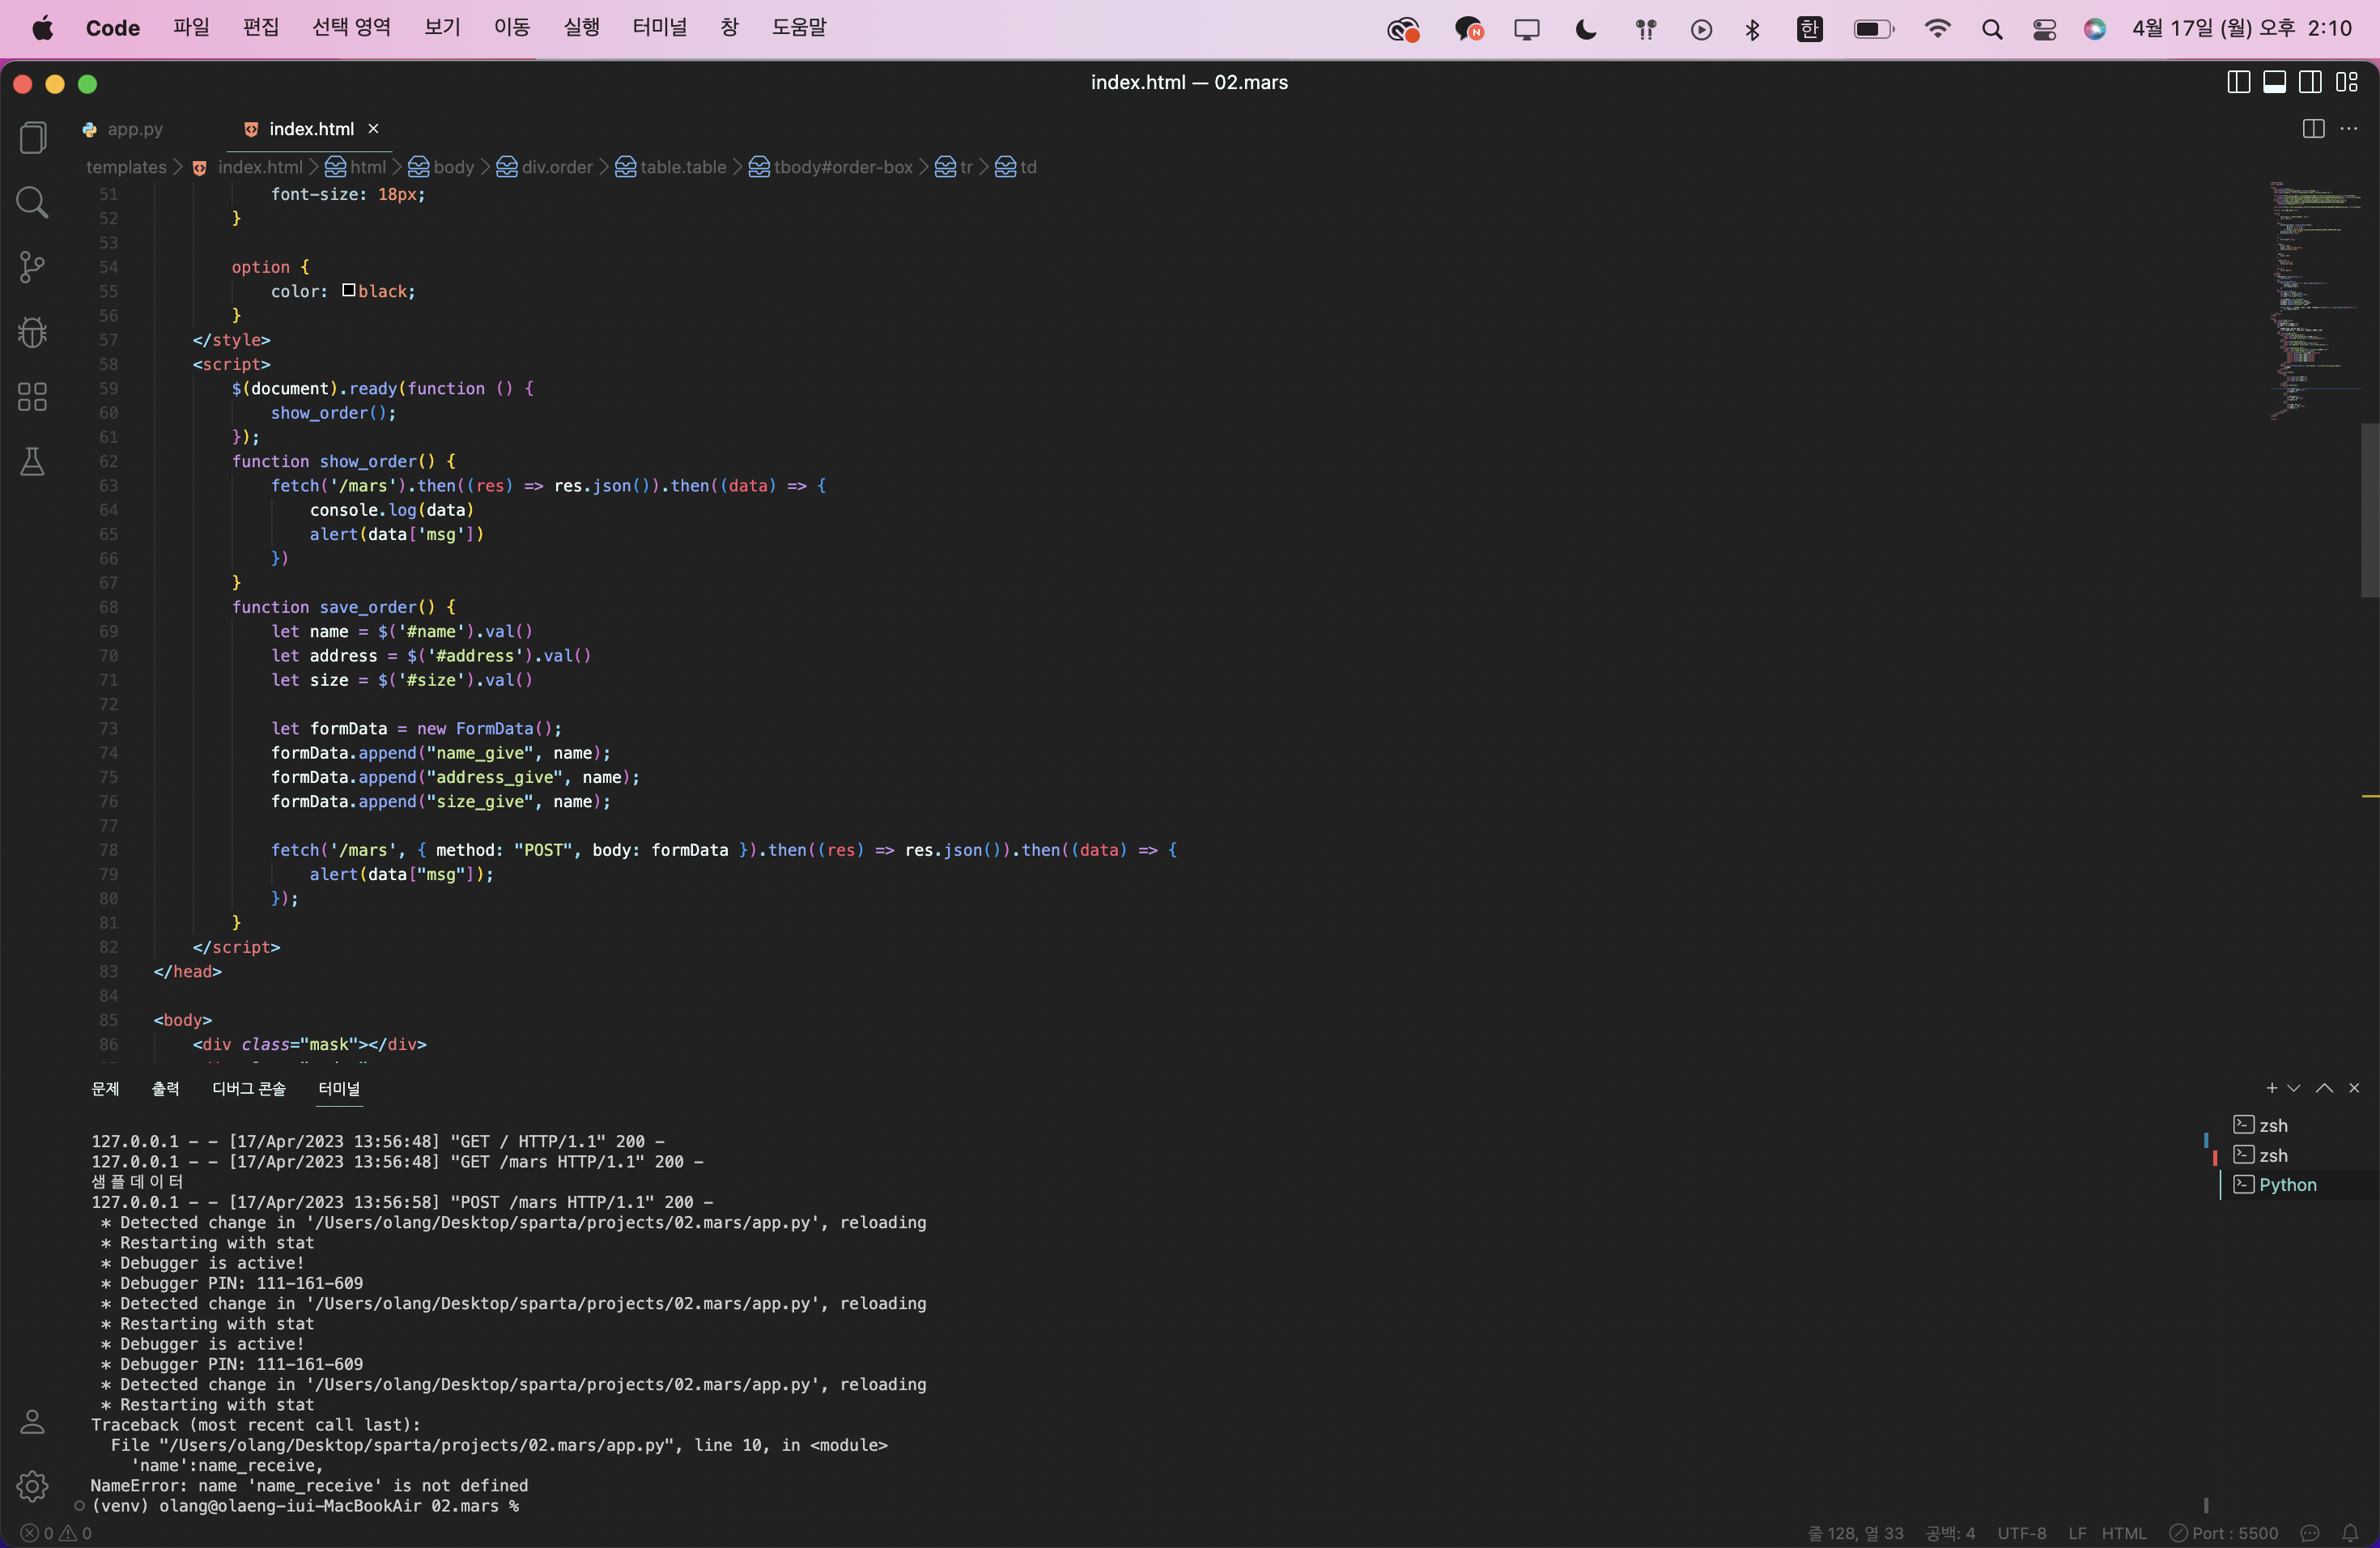Open Source Control view
The width and height of the screenshot is (2380, 1548).
33,267
